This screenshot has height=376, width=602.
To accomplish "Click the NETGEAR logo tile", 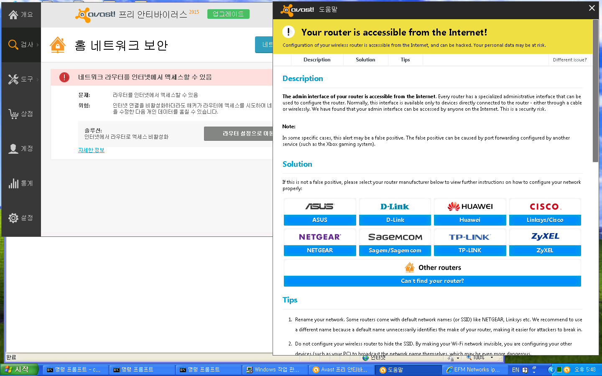I will pos(320,237).
